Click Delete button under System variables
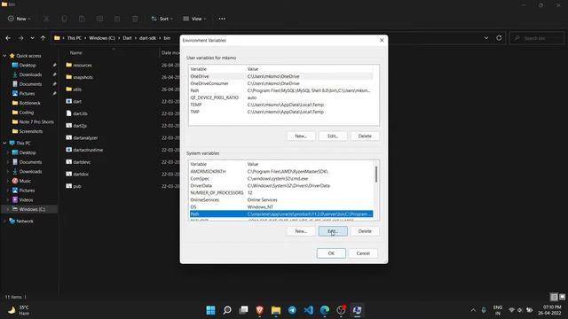This screenshot has height=319, width=568. point(365,231)
